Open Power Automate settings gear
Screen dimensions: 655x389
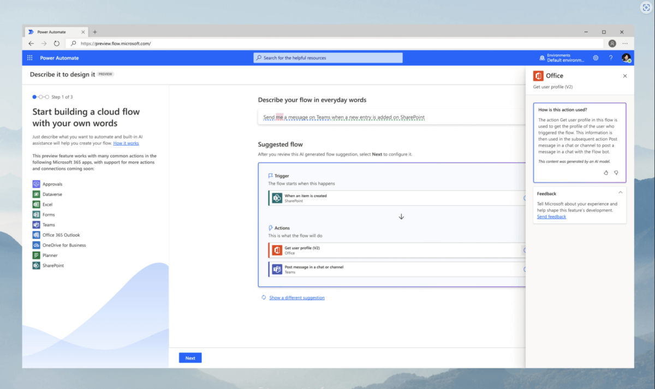coord(596,58)
